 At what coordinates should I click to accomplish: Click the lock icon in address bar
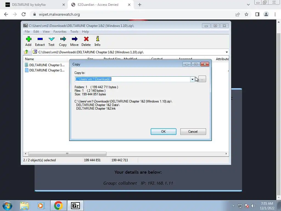click(35, 14)
